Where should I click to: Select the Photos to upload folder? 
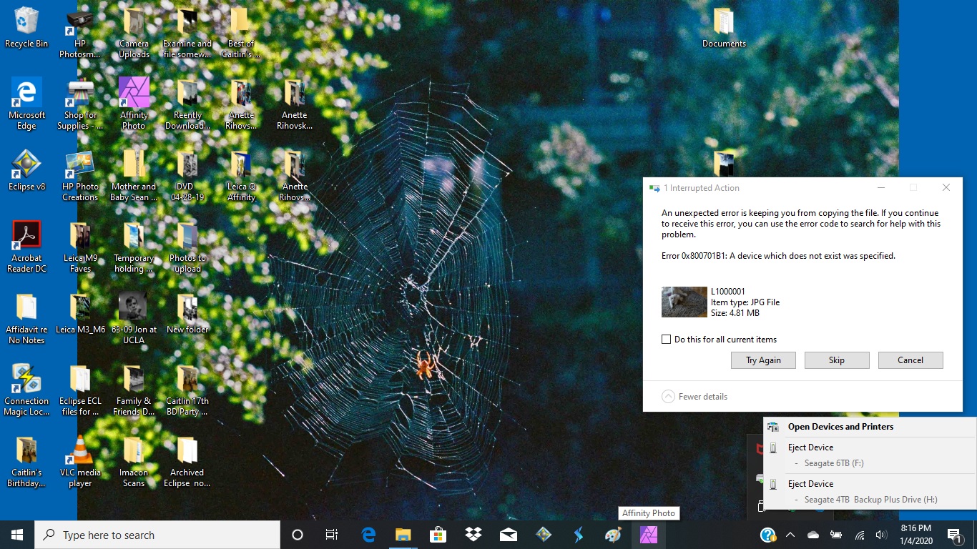[x=187, y=247]
